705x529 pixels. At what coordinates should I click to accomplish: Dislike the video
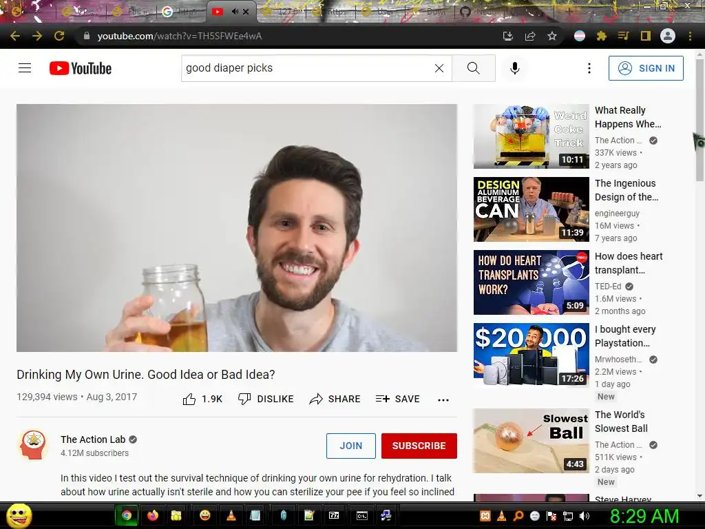click(x=266, y=399)
